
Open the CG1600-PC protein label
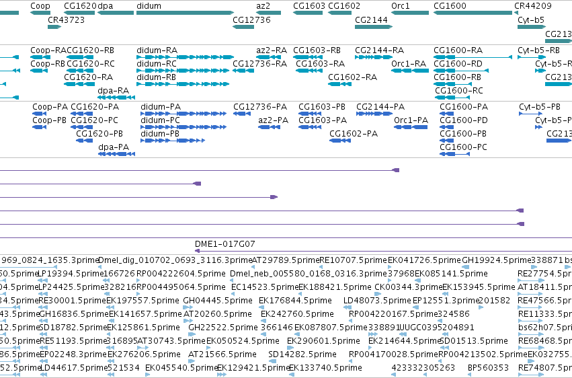coord(463,147)
